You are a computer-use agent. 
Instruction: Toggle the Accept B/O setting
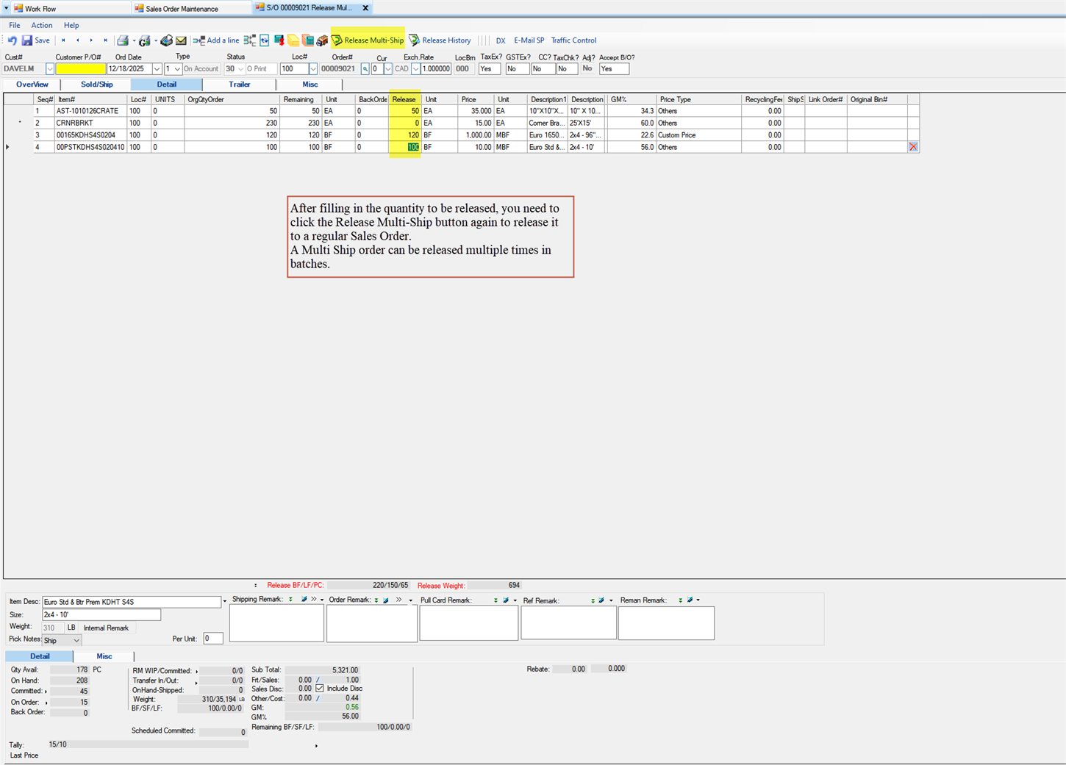612,68
